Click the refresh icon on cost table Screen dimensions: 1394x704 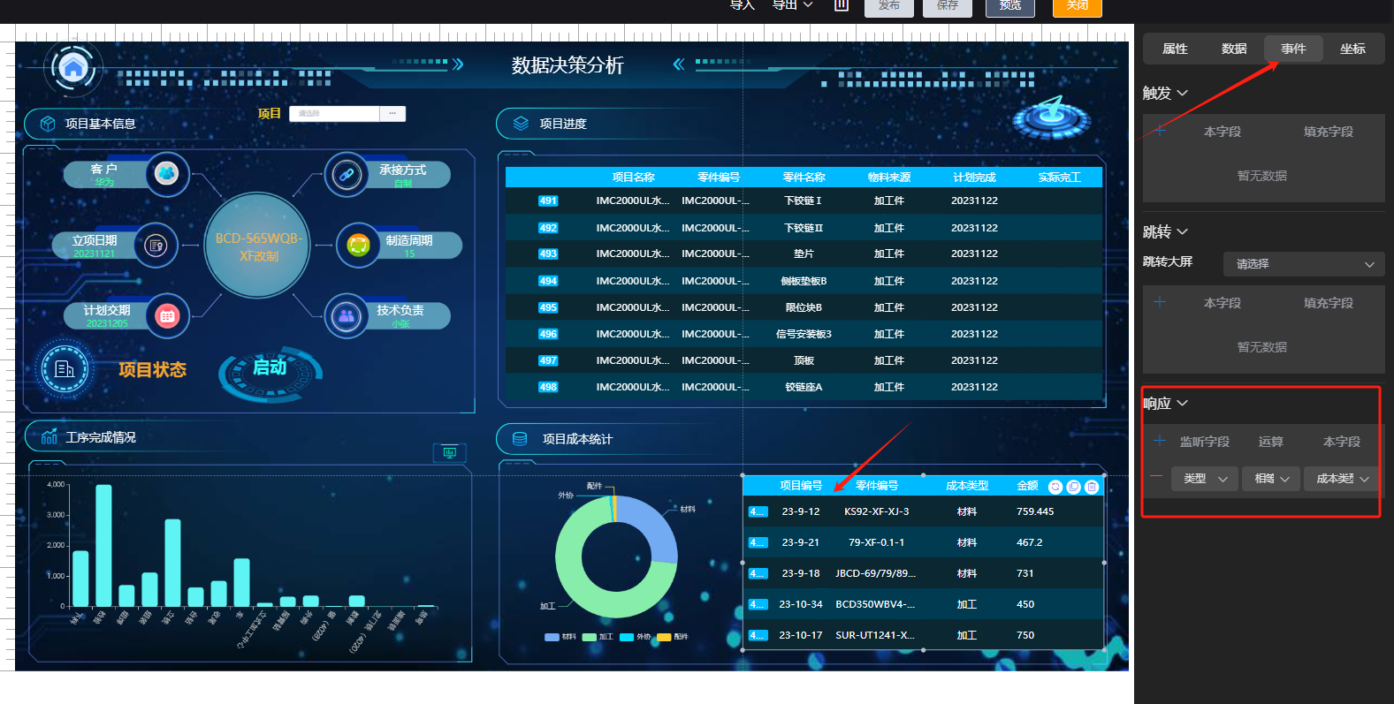[x=1055, y=487]
